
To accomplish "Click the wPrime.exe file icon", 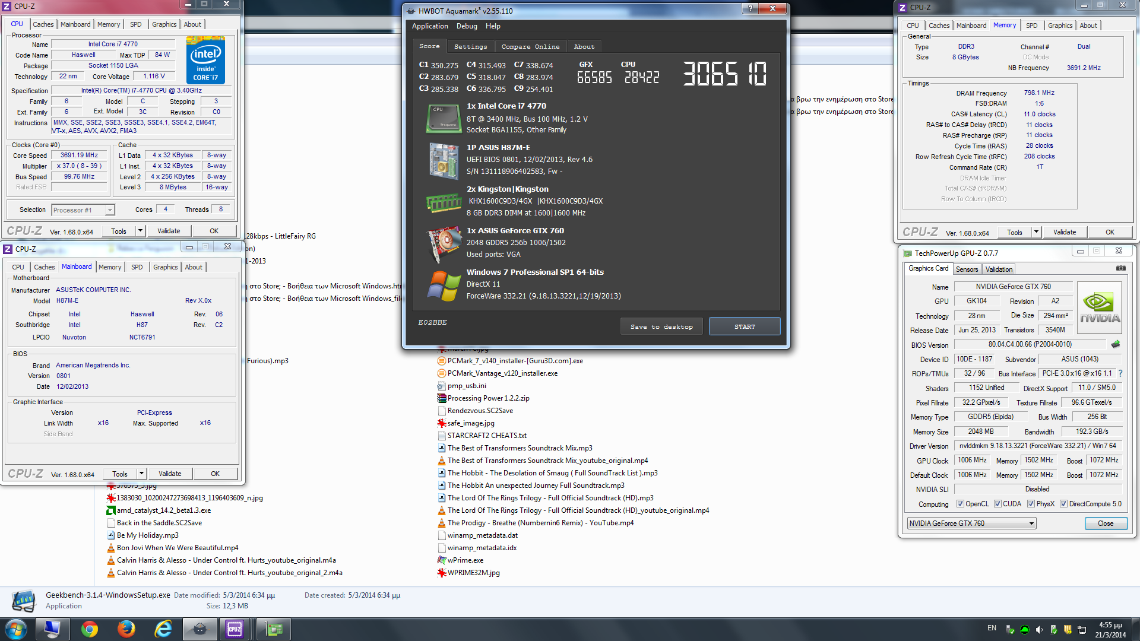I will pos(442,560).
